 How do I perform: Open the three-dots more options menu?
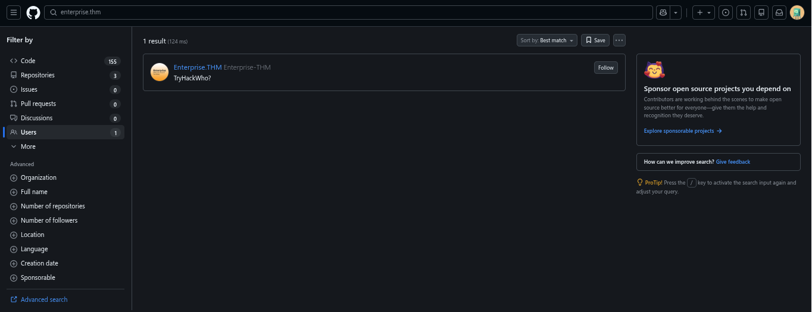click(619, 40)
